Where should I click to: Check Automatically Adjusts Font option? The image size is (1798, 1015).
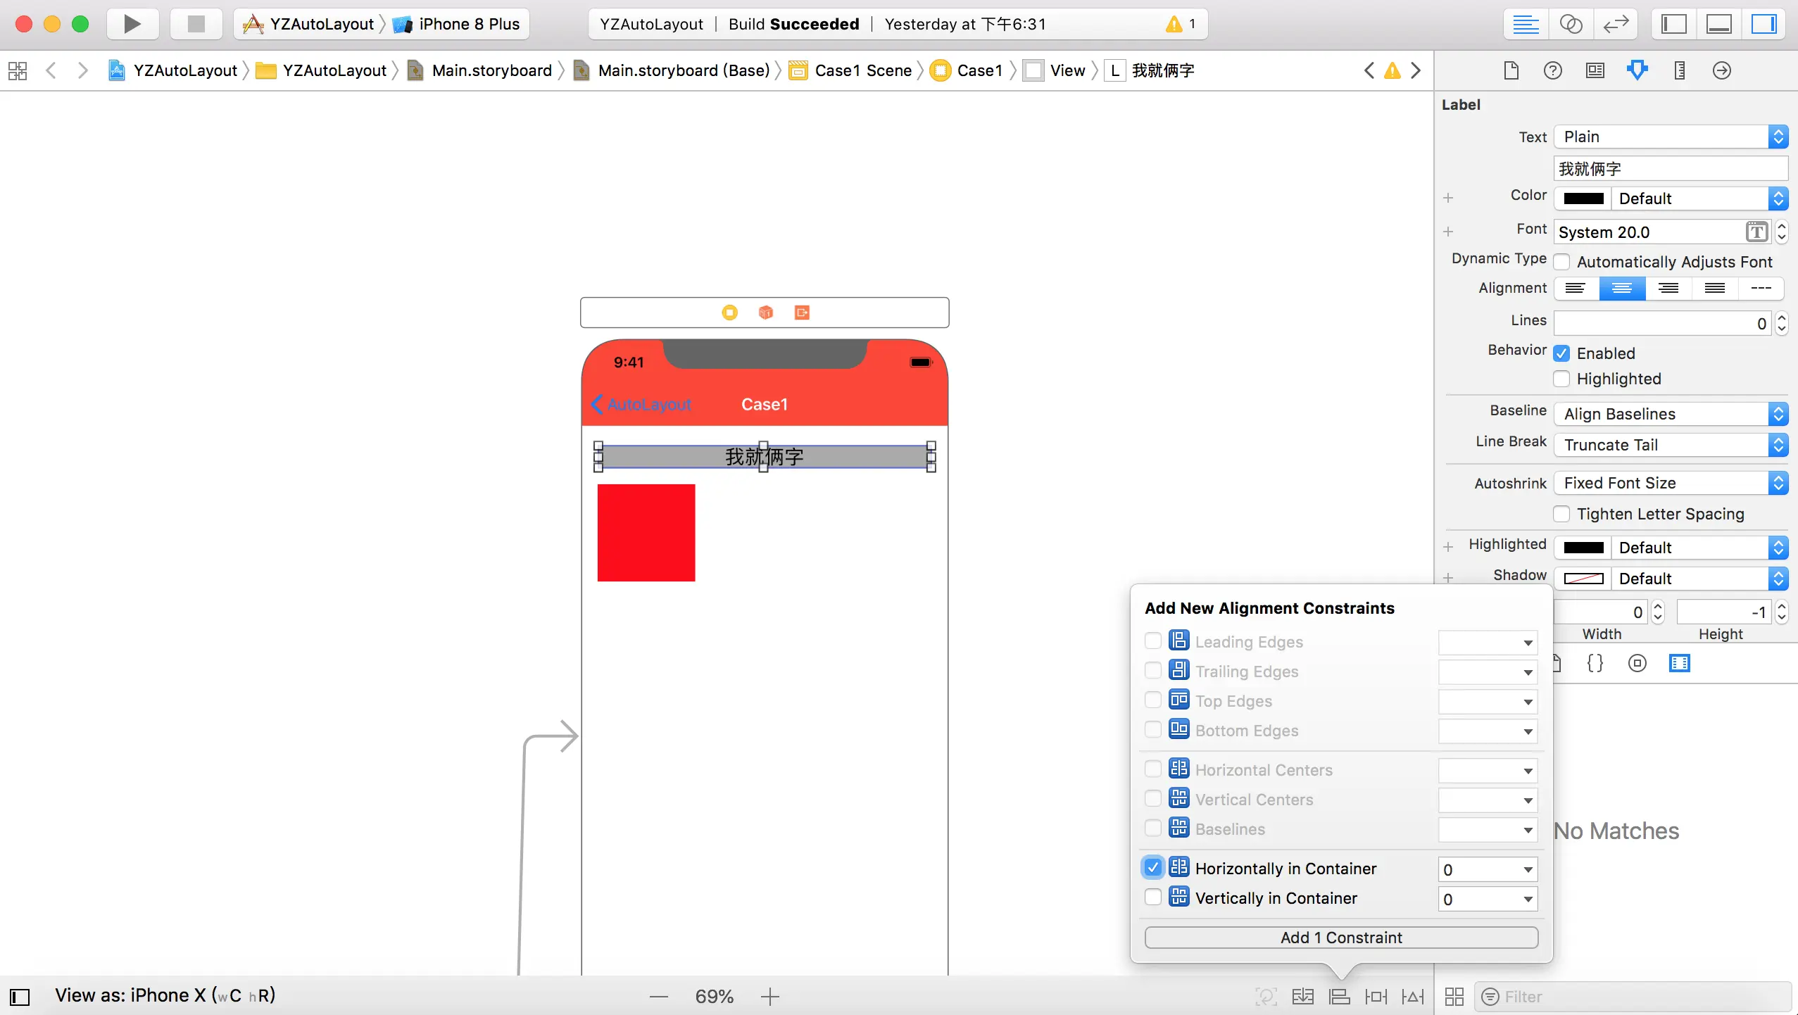pyautogui.click(x=1562, y=262)
